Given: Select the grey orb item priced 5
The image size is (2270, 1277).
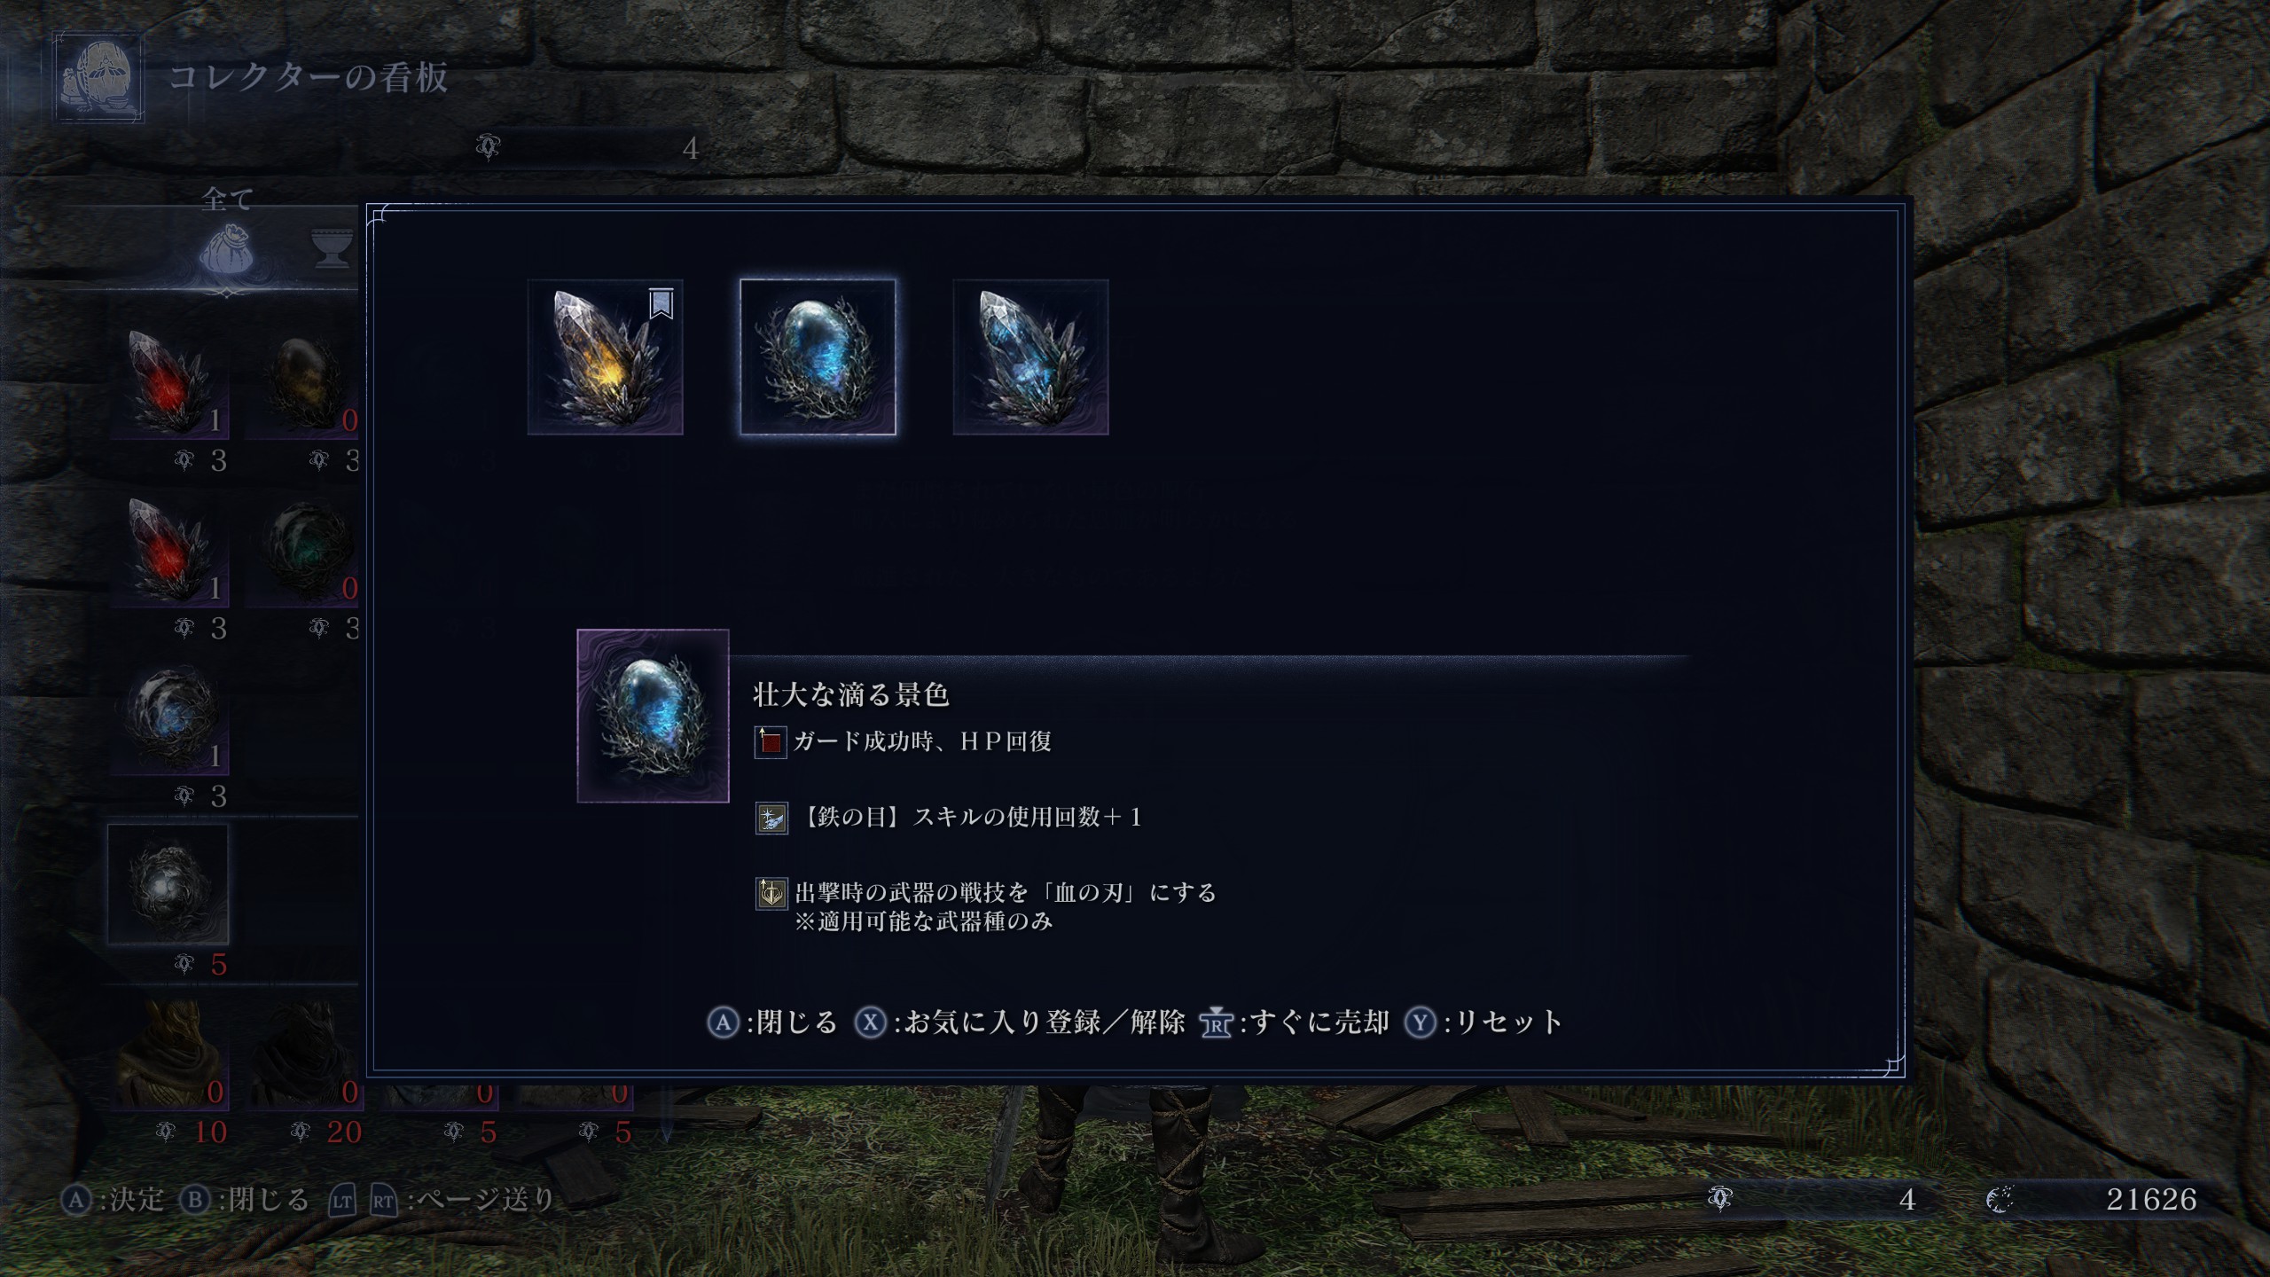Looking at the screenshot, I should pos(168,885).
